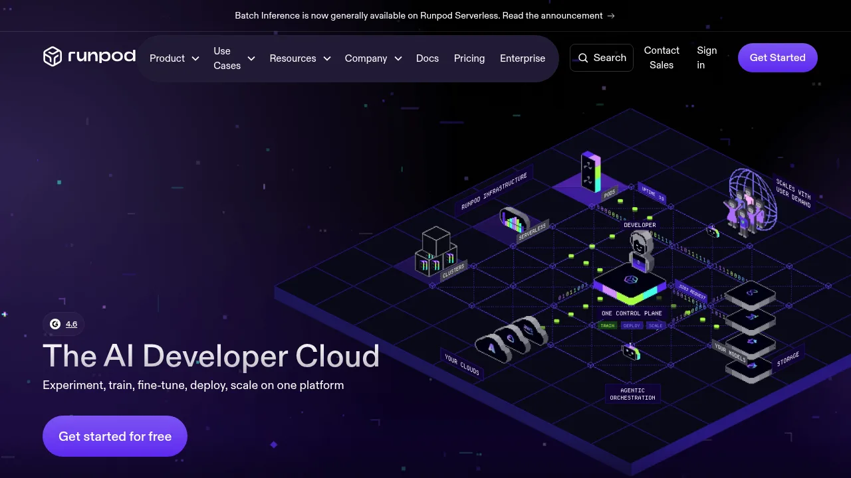
Task: Click the globe with users illustration
Action: (751, 202)
